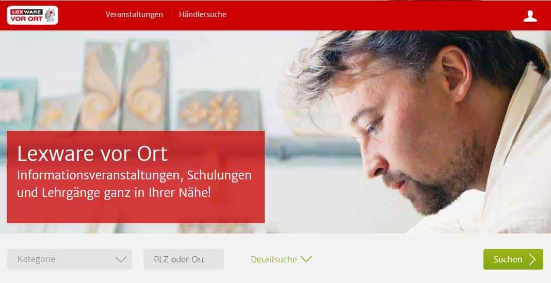Image resolution: width=551 pixels, height=283 pixels.
Task: Click the Lexware vor Ort banner headline
Action: pos(92,154)
